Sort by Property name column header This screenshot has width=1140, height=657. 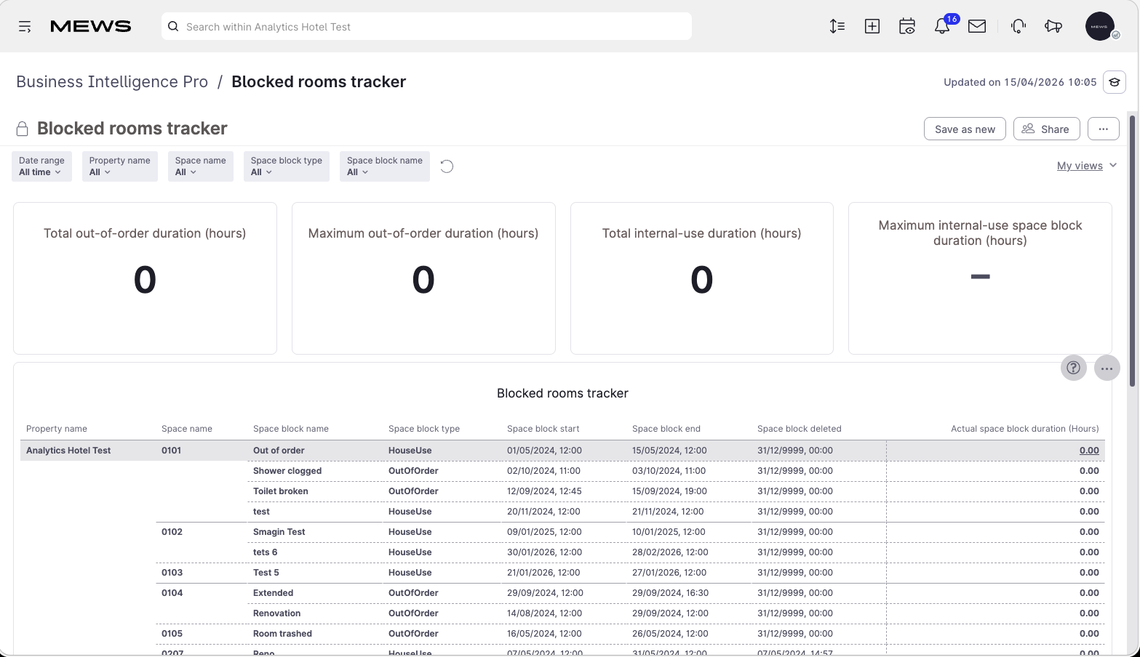(x=57, y=429)
